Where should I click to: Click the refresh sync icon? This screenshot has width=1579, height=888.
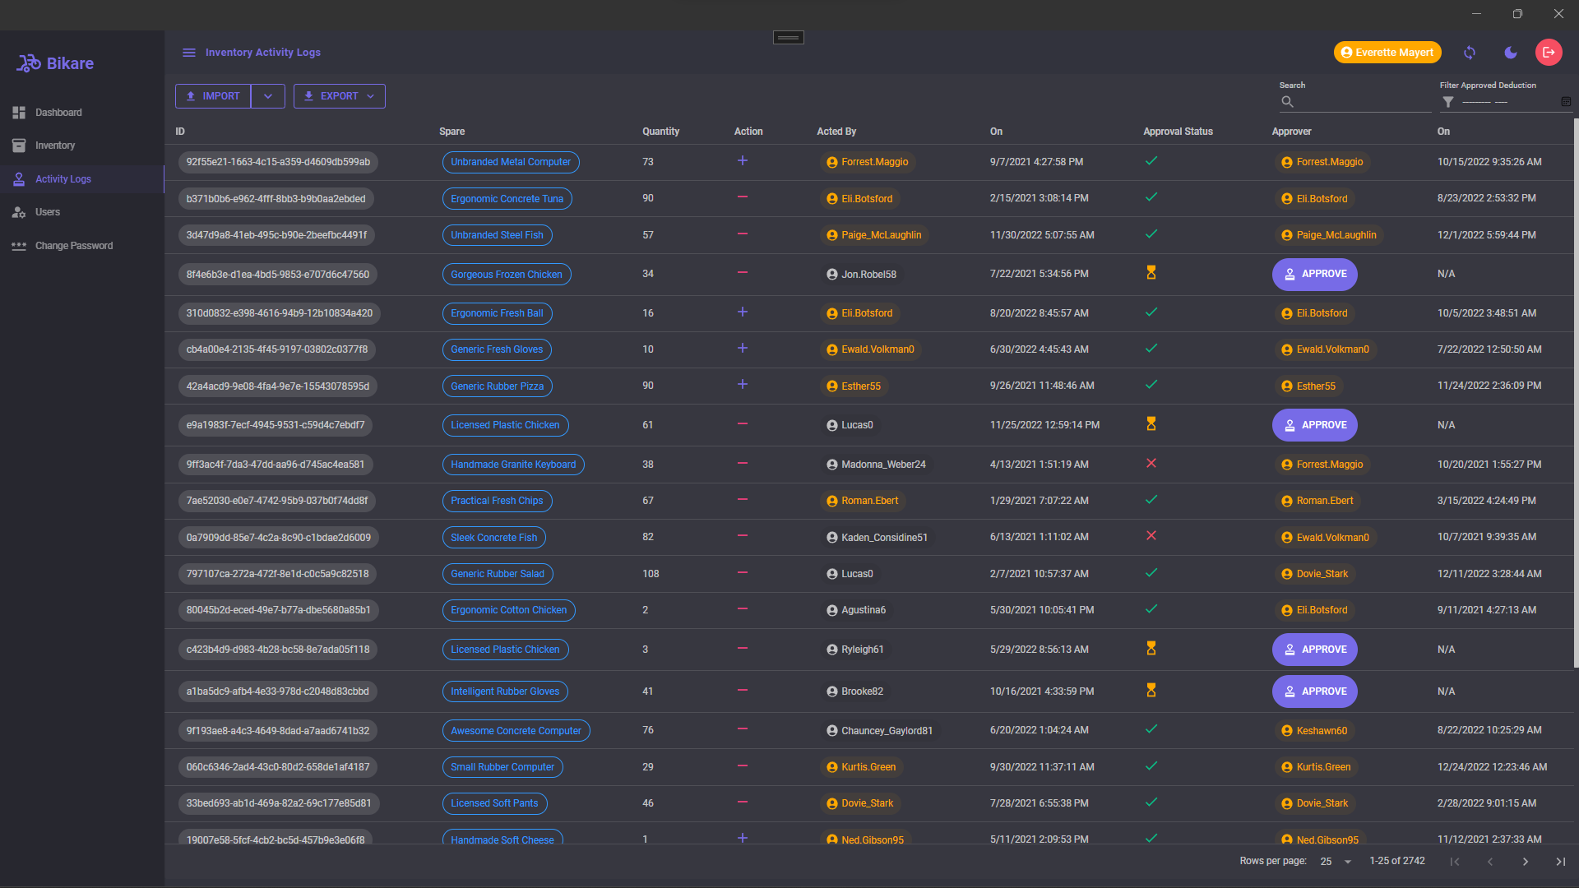(x=1470, y=53)
